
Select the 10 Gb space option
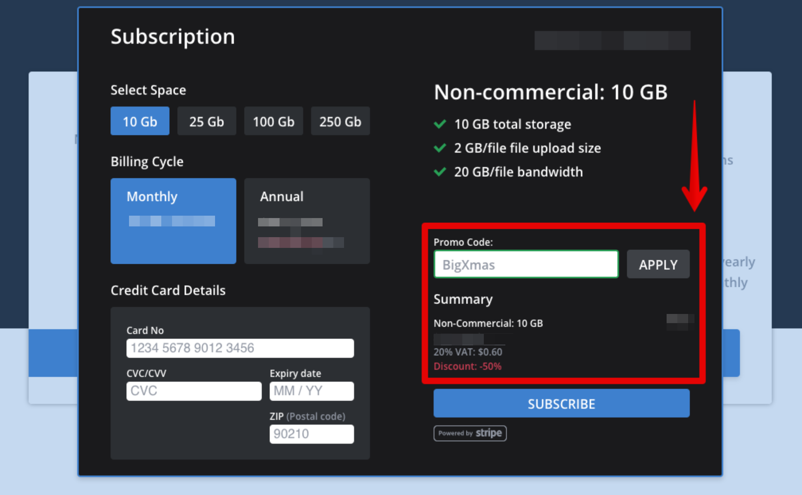[140, 121]
